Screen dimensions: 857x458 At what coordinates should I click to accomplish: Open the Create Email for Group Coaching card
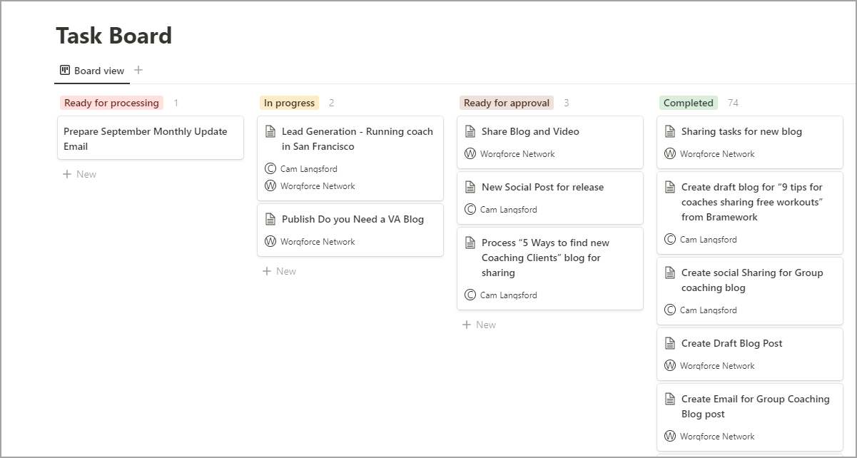[x=755, y=406]
